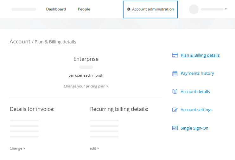This screenshot has height=160, width=235.
Task: Click the open book icon for Account details
Action: point(175,92)
